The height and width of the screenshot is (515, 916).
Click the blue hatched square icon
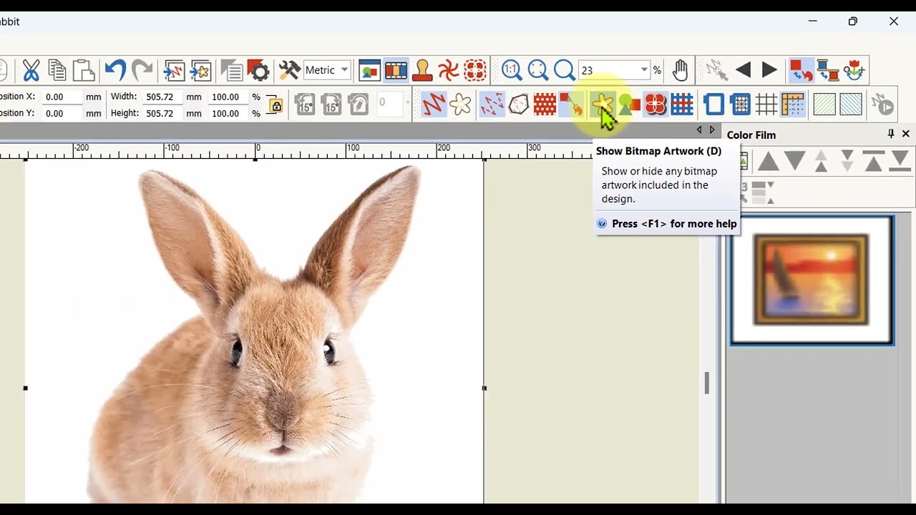(x=851, y=104)
